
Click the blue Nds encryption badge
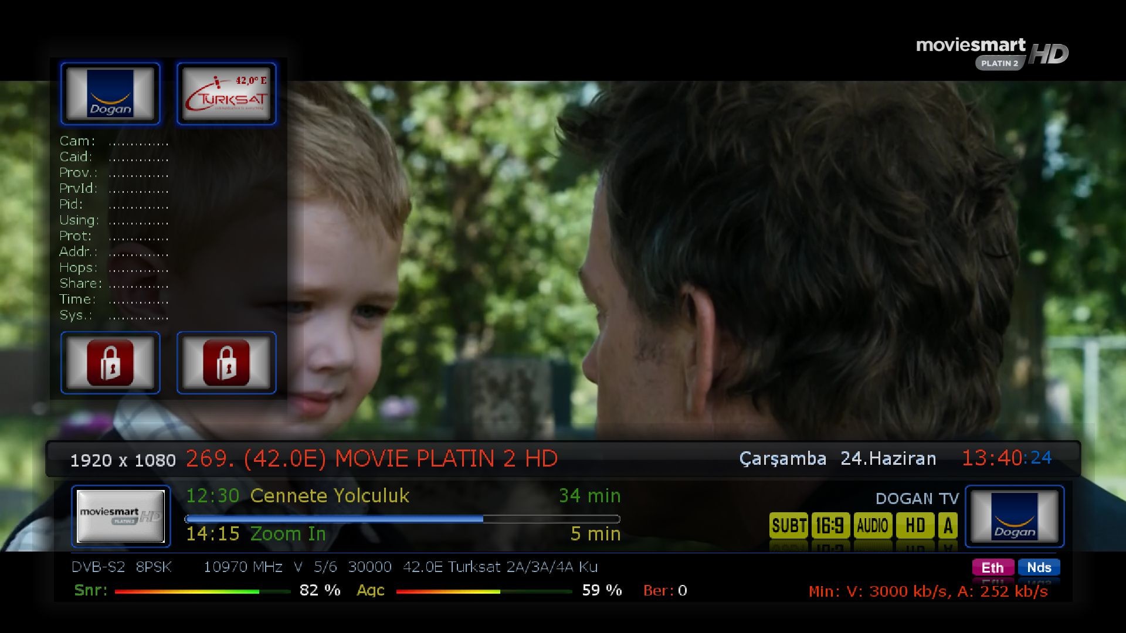(1039, 567)
